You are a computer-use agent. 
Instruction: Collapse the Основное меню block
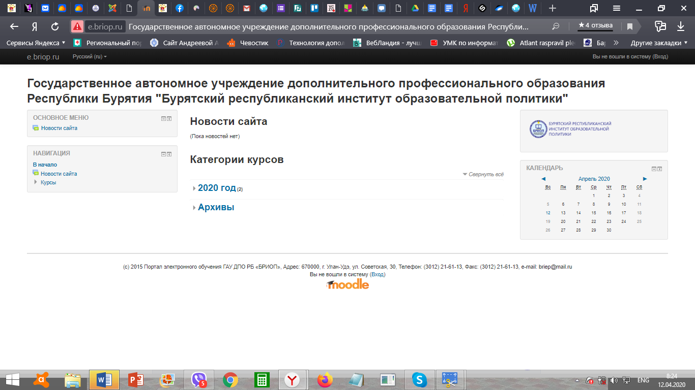tap(163, 118)
